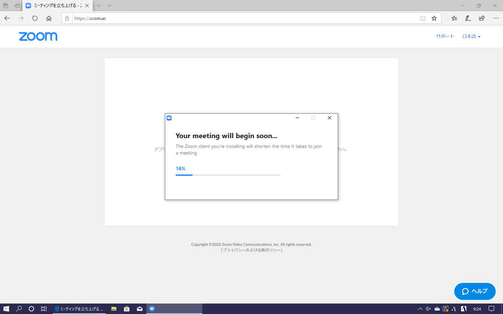The image size is (503, 314).
Task: Close the Zoom installer dialog
Action: pyautogui.click(x=329, y=118)
